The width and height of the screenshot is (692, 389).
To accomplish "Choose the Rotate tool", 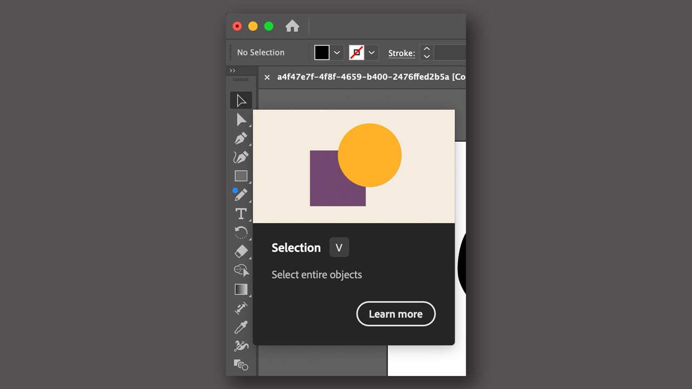I will [241, 233].
